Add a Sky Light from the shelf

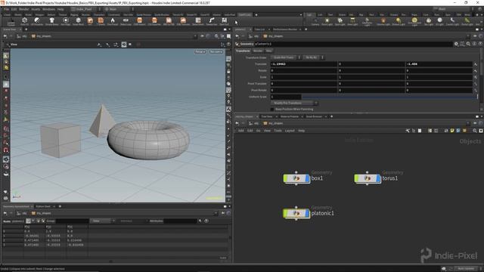pyautogui.click(x=429, y=21)
